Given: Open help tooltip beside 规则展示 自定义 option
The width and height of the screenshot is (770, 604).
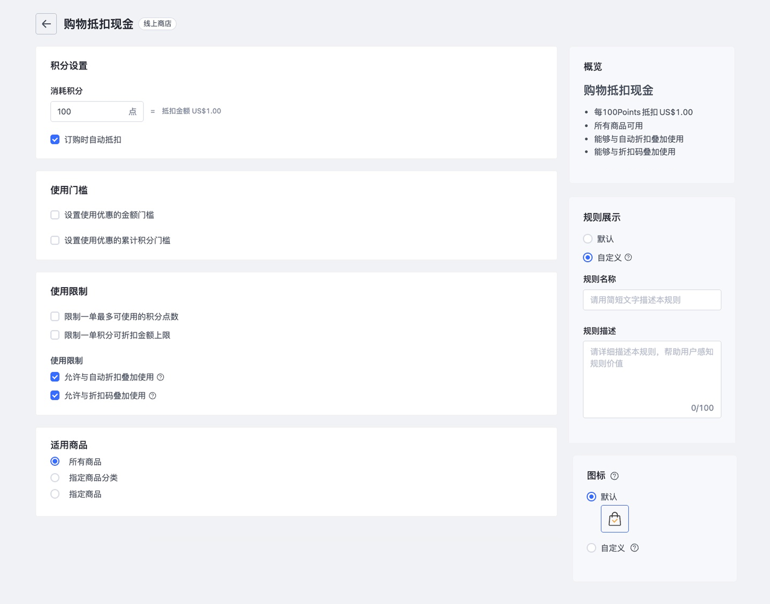Looking at the screenshot, I should tap(628, 258).
